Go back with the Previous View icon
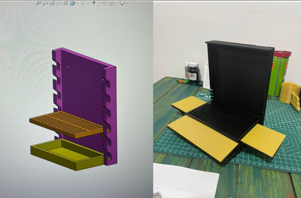 click(52, 3)
